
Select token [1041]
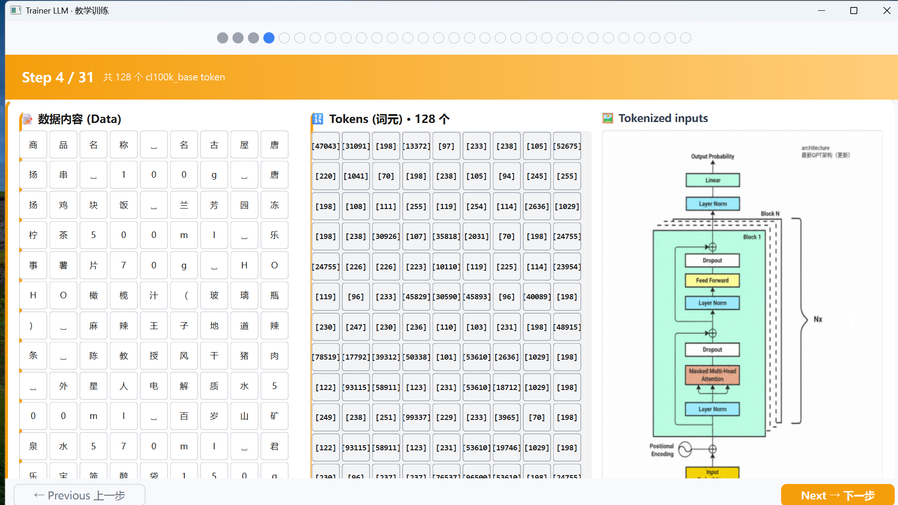[x=356, y=176]
